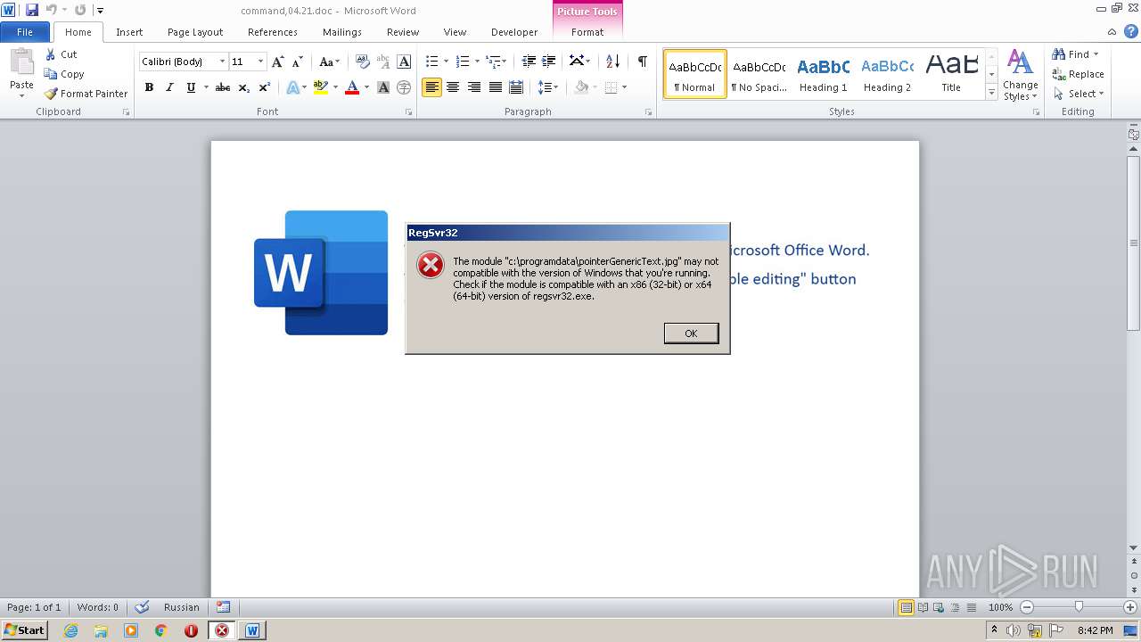The width and height of the screenshot is (1141, 642).
Task: Toggle Align Text Left
Action: pyautogui.click(x=432, y=87)
